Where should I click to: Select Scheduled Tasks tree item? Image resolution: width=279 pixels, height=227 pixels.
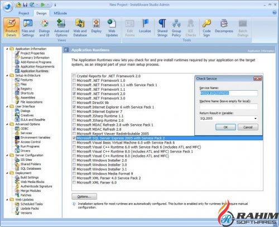(31, 204)
